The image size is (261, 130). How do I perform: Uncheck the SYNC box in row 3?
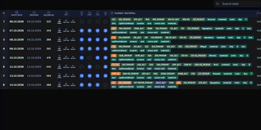(98, 39)
